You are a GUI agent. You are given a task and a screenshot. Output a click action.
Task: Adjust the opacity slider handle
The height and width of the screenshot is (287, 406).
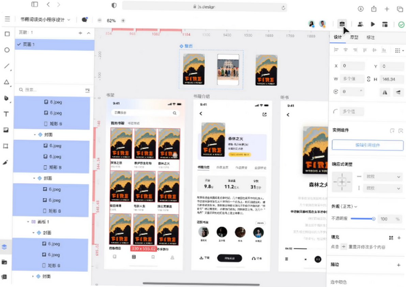pos(373,219)
